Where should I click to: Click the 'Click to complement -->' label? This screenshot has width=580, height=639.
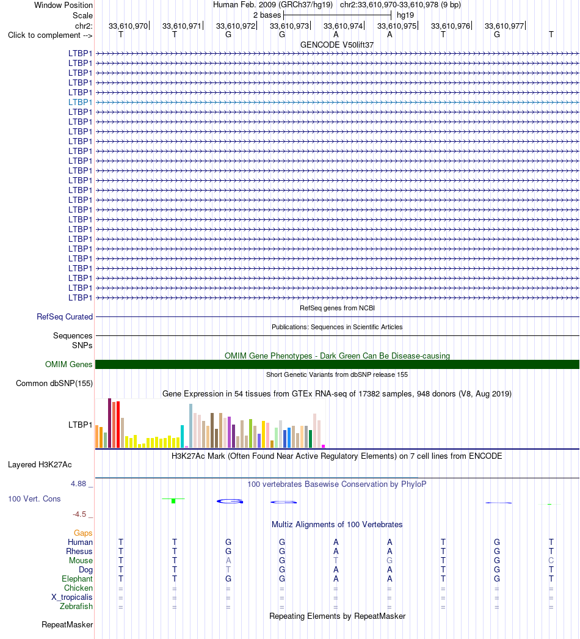50,35
